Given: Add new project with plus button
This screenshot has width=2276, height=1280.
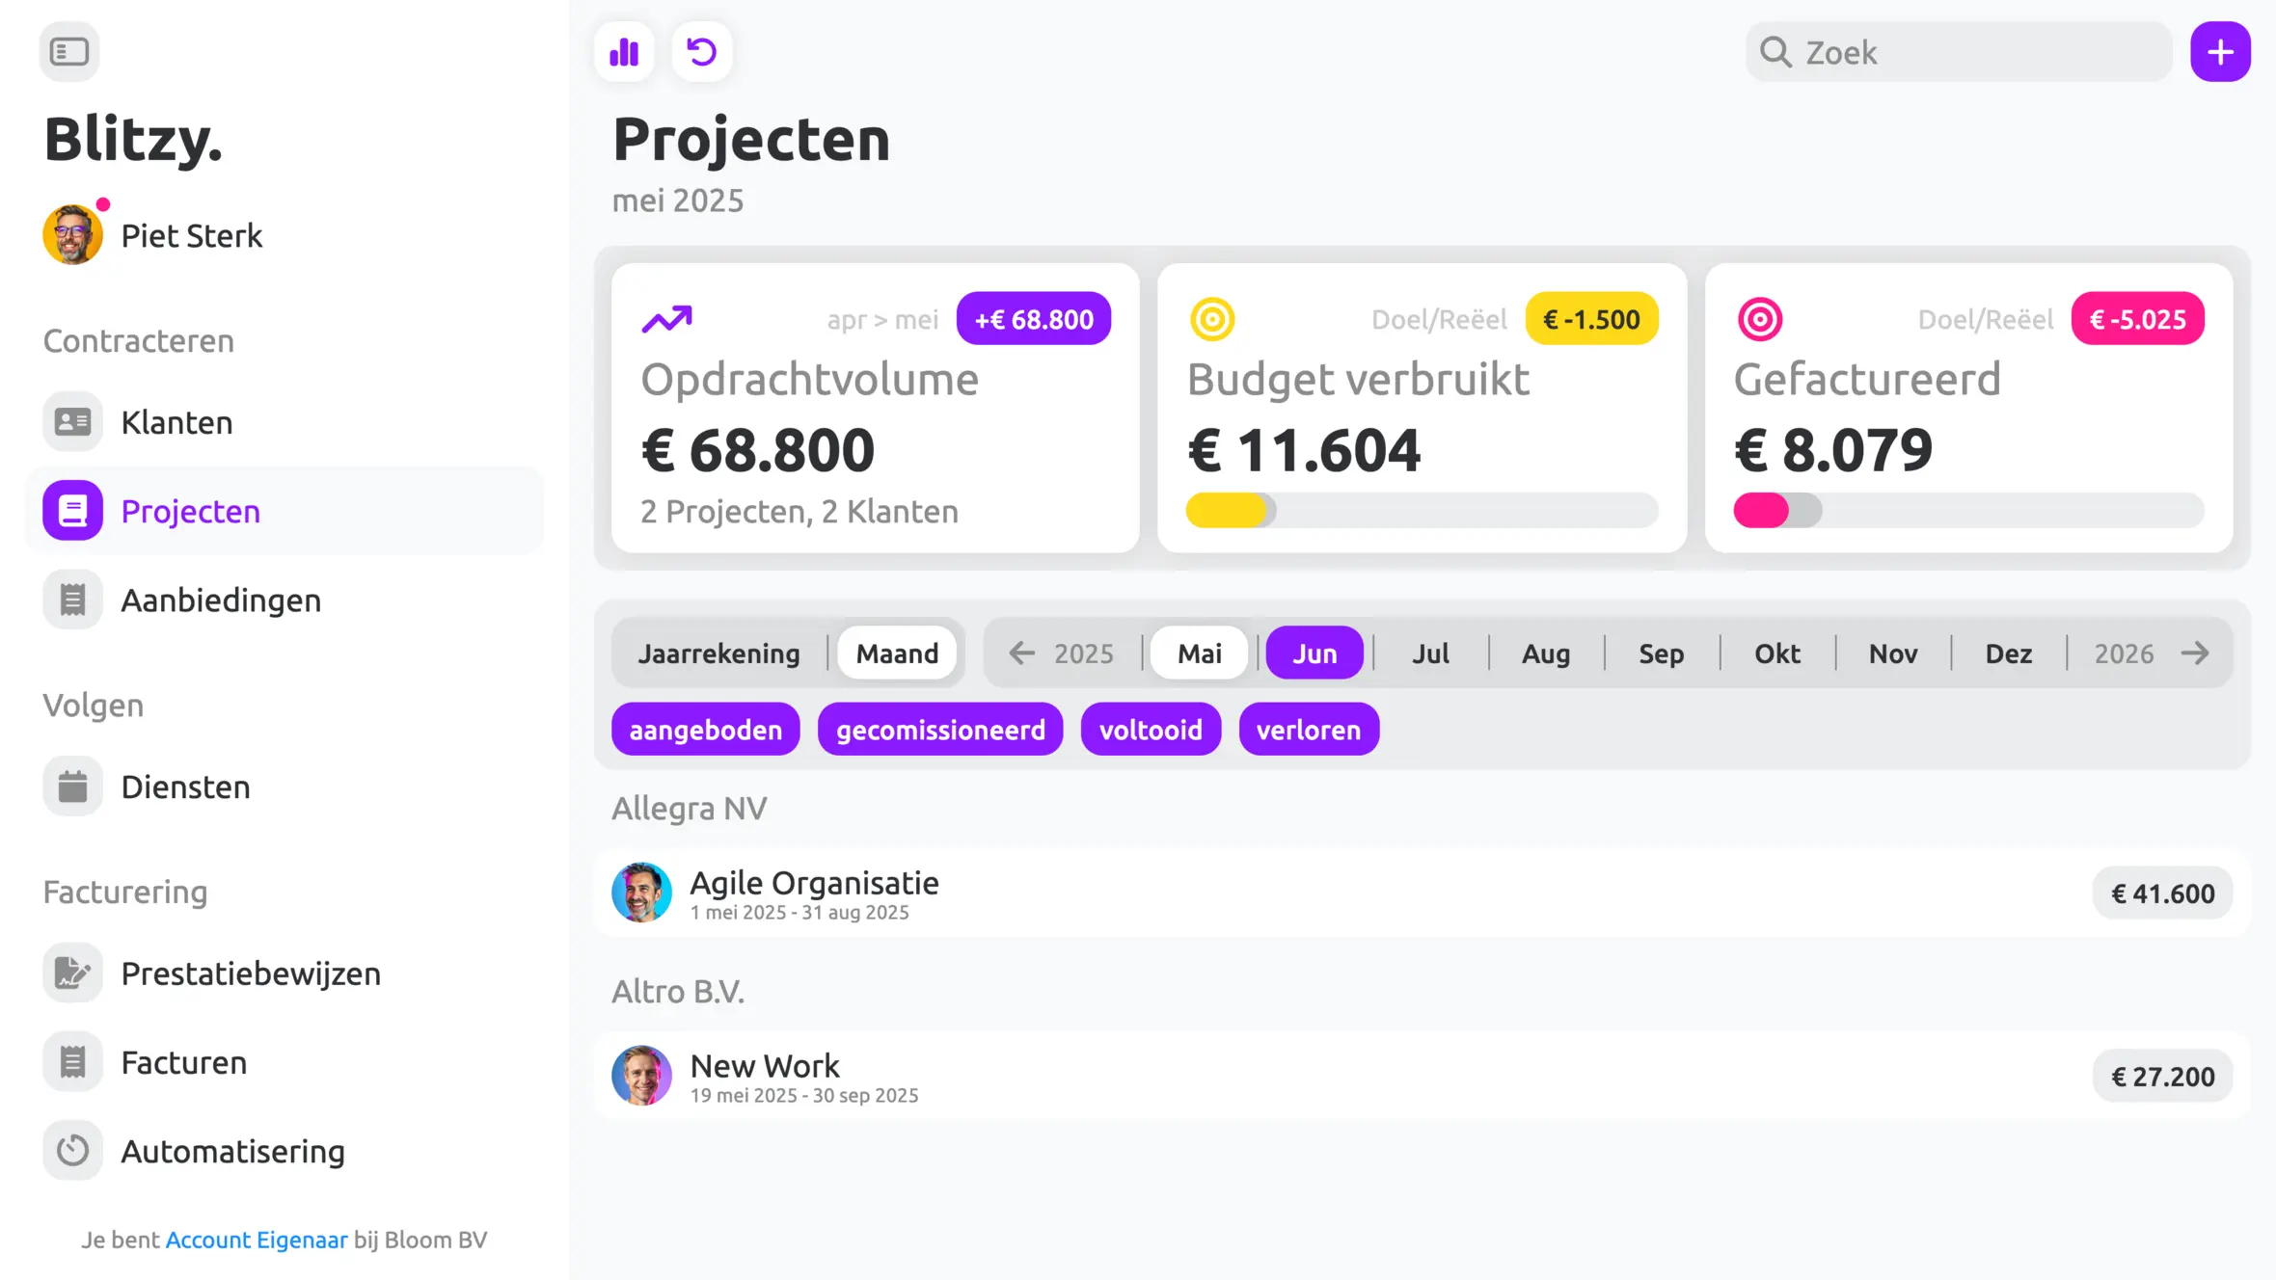Looking at the screenshot, I should tap(2220, 51).
